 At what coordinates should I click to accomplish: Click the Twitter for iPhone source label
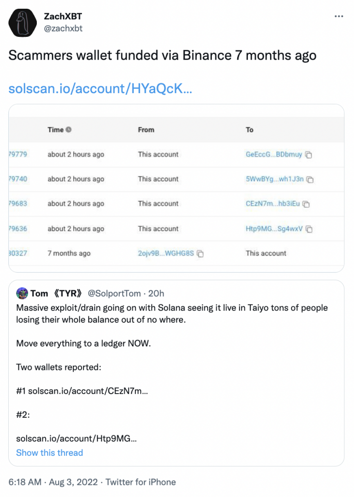click(x=141, y=482)
